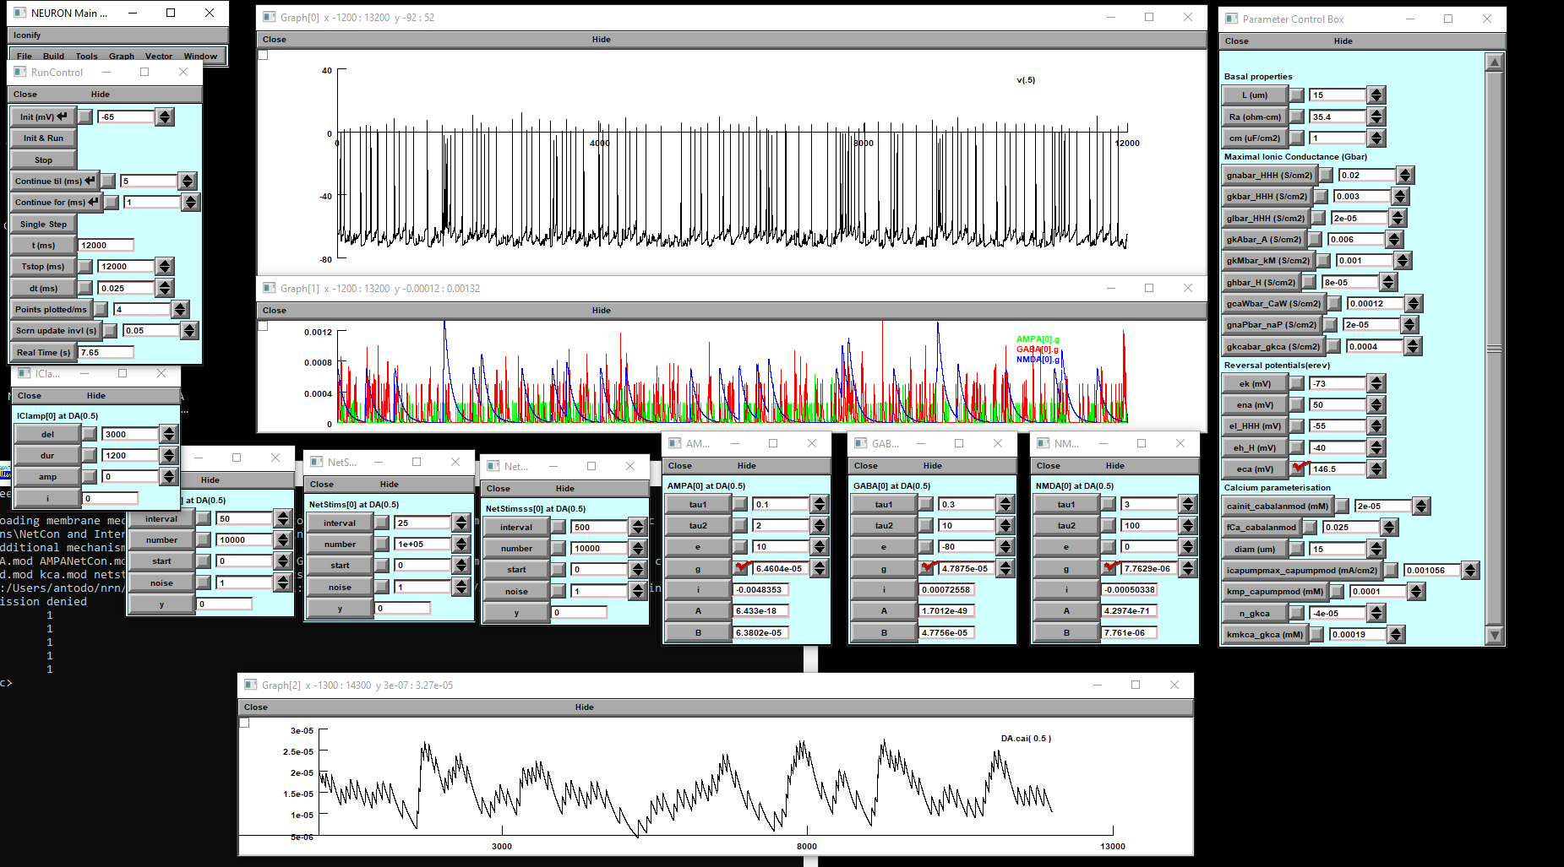1564x867 pixels.
Task: Click the menu box beside dt (ms)
Action: pos(85,287)
